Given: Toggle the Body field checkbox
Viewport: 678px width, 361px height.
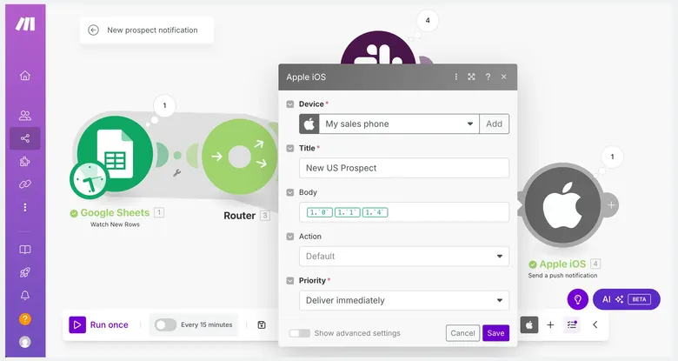Looking at the screenshot, I should click(290, 192).
